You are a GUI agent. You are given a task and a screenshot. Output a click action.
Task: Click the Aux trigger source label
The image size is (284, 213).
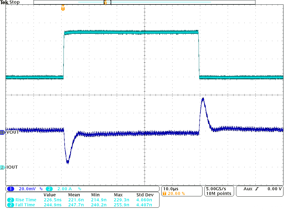(248, 189)
